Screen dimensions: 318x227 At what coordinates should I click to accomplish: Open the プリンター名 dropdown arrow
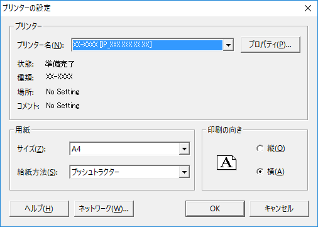point(228,45)
